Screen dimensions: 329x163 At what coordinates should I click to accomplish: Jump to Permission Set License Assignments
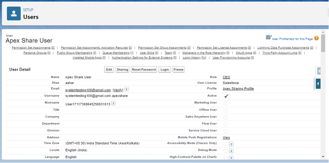[x=224, y=48]
